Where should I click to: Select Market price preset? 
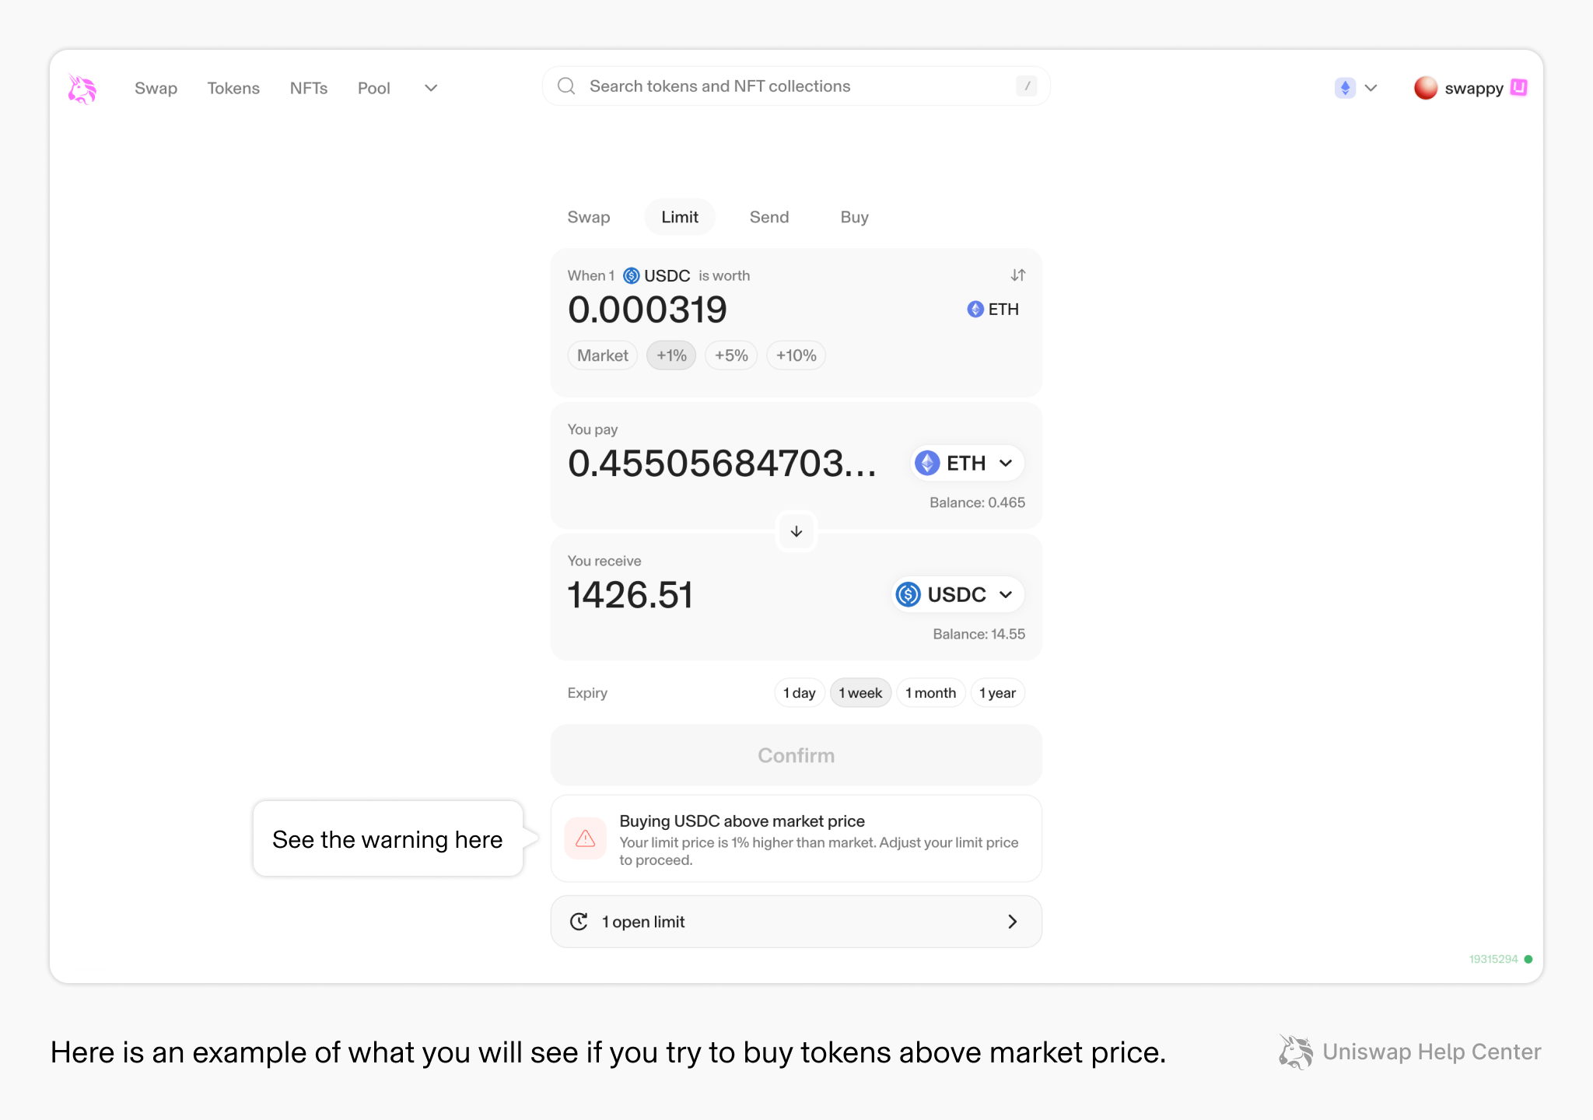pyautogui.click(x=603, y=355)
